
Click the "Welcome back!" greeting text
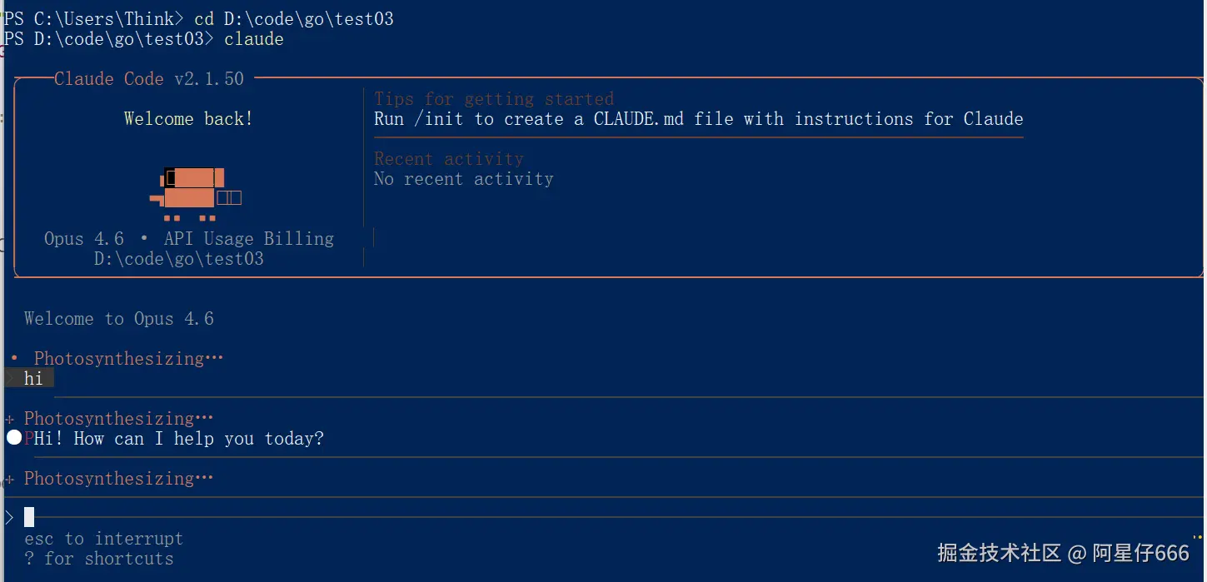[x=188, y=119]
